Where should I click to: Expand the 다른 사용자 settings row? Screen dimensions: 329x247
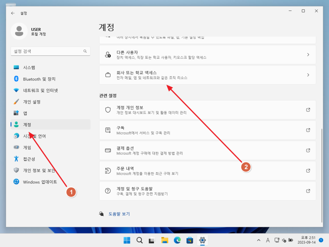click(207, 55)
